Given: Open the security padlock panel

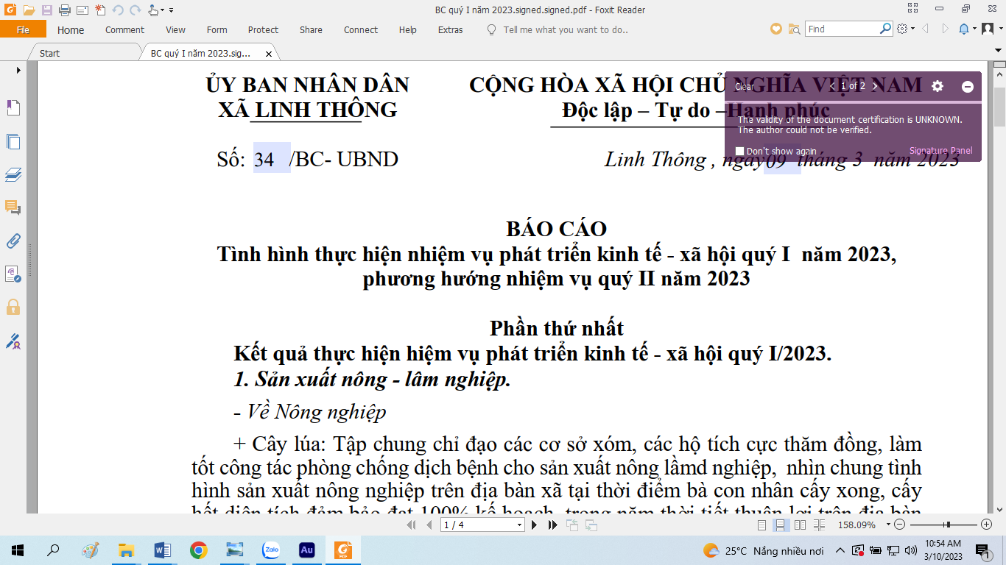Looking at the screenshot, I should pos(13,307).
